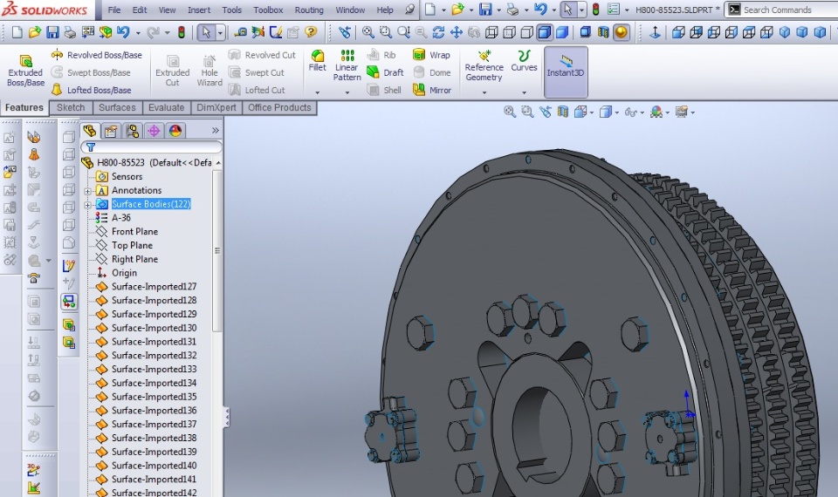Apply the Fillet tool

317,61
